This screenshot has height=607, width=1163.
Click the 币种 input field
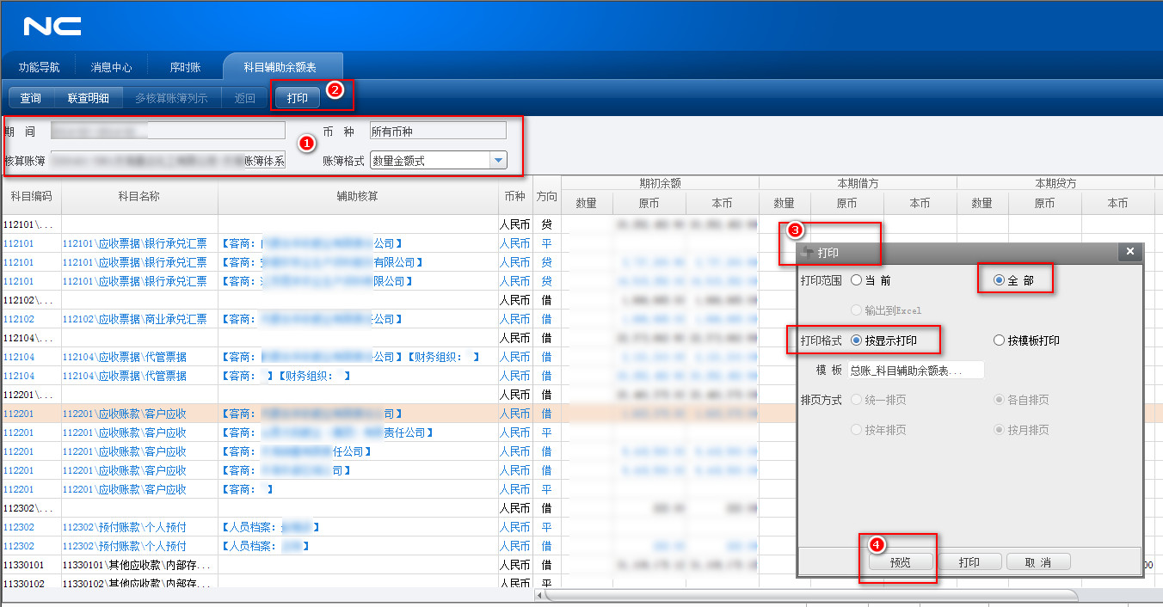pos(437,131)
